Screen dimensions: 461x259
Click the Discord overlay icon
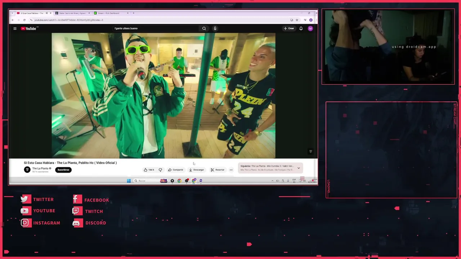click(76, 223)
